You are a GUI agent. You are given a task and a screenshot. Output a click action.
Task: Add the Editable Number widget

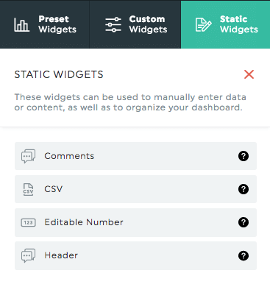pyautogui.click(x=135, y=222)
